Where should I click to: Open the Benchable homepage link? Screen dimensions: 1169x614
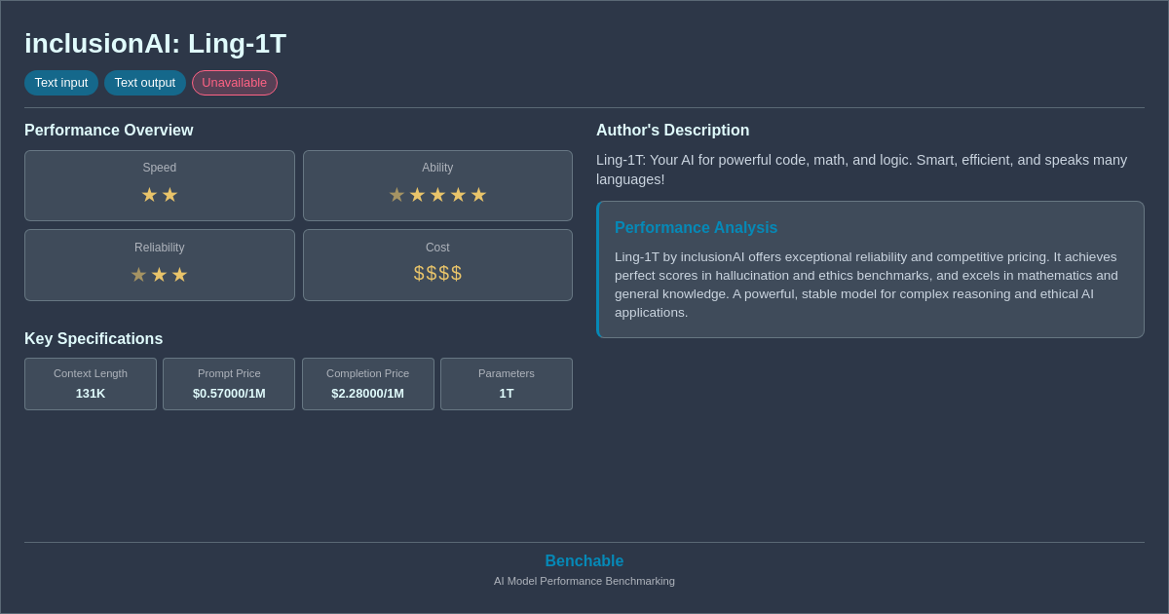click(584, 560)
